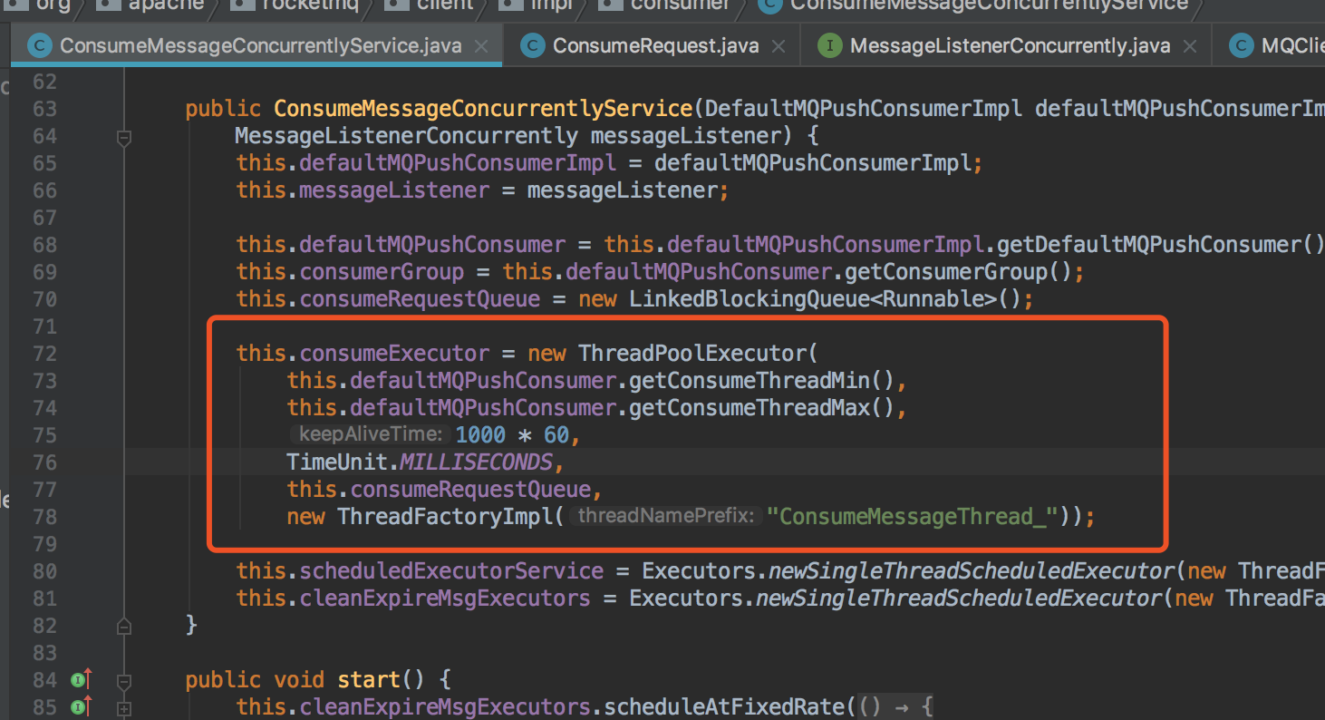This screenshot has width=1325, height=720.
Task: Click ThreadPoolExecutor on line 72
Action: tap(692, 354)
